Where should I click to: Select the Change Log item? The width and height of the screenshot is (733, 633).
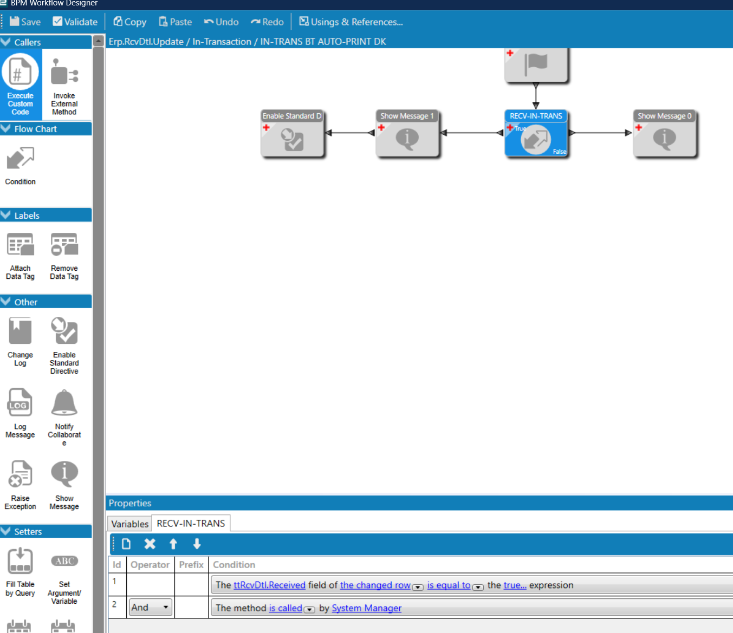pyautogui.click(x=21, y=342)
